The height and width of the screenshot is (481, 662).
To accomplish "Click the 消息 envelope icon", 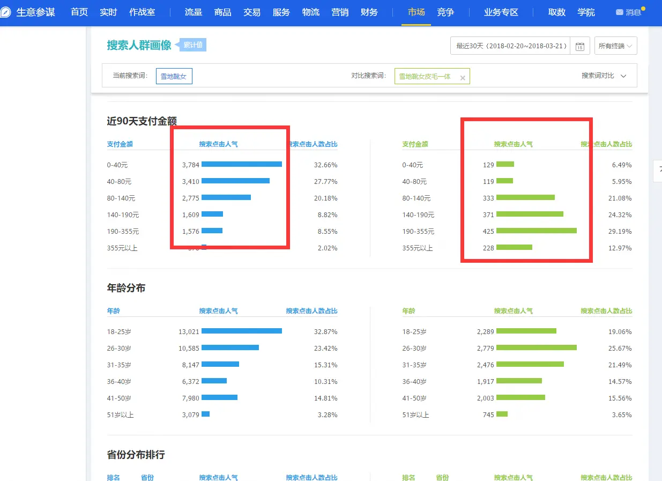I will (619, 12).
